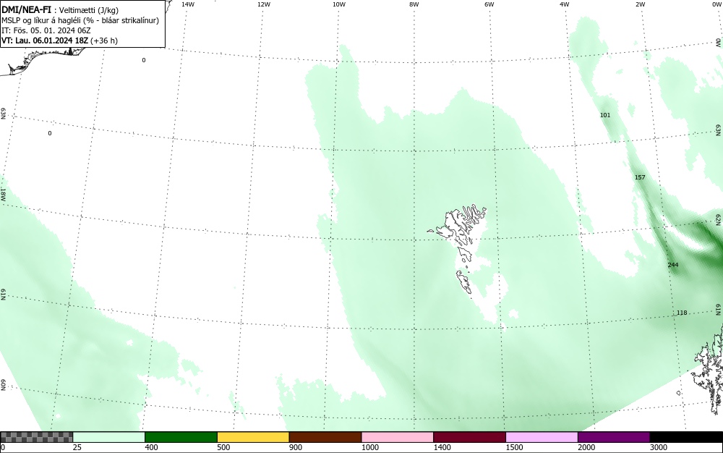Click the MSLP og líkur á hagléli line
This screenshot has width=723, height=453.
point(80,20)
